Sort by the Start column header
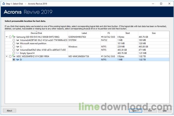This screenshot has height=116, width=174. tap(127, 33)
